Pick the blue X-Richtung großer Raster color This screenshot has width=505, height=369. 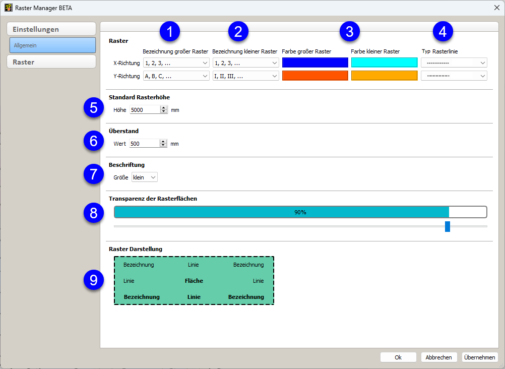coord(315,63)
